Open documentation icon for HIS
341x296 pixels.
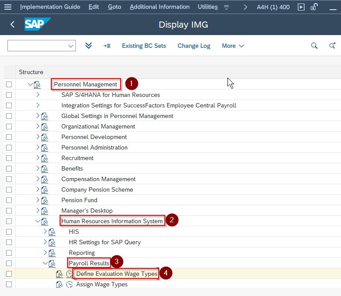[52, 232]
